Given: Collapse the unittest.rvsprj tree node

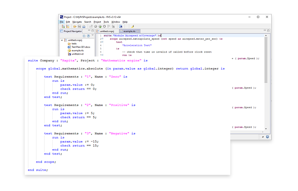Looking at the screenshot, I should pyautogui.click(x=62, y=40).
